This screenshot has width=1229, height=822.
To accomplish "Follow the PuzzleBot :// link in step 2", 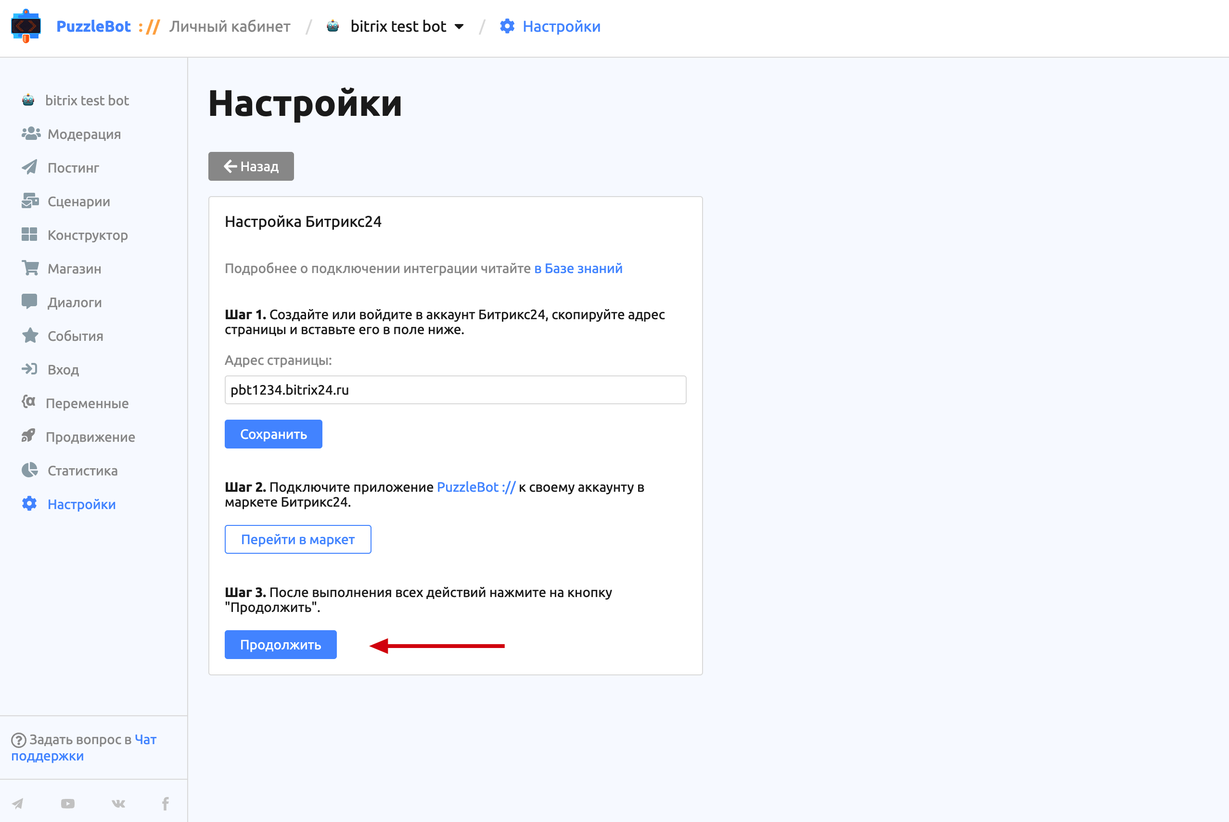I will (x=476, y=487).
